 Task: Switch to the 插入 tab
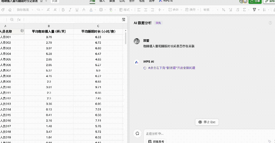[102, 1]
